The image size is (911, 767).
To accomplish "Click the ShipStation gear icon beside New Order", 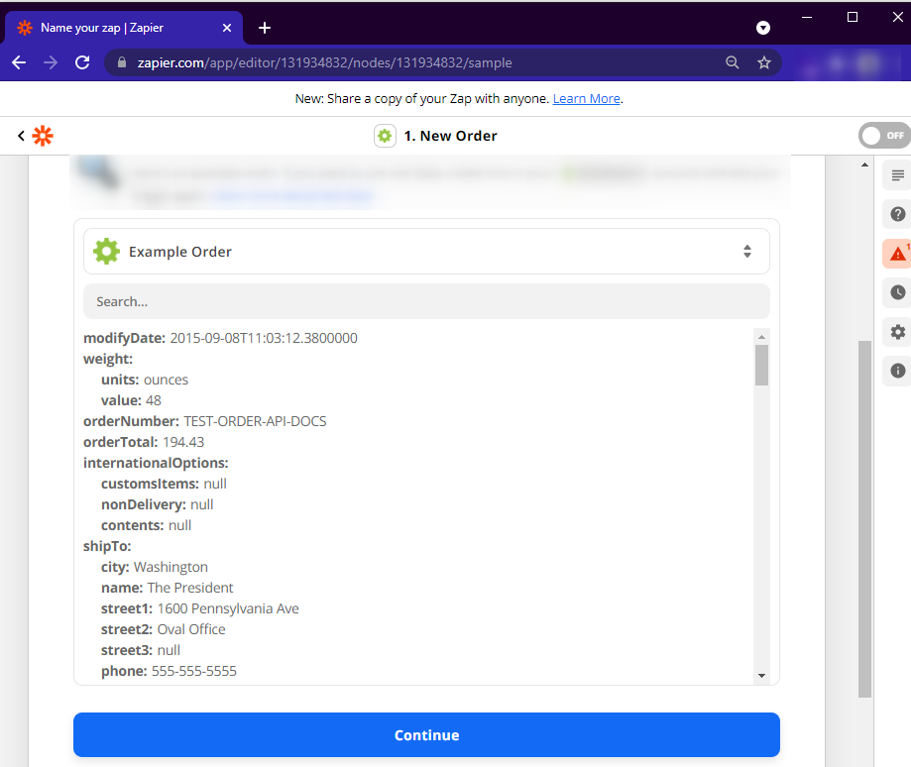I will (385, 136).
